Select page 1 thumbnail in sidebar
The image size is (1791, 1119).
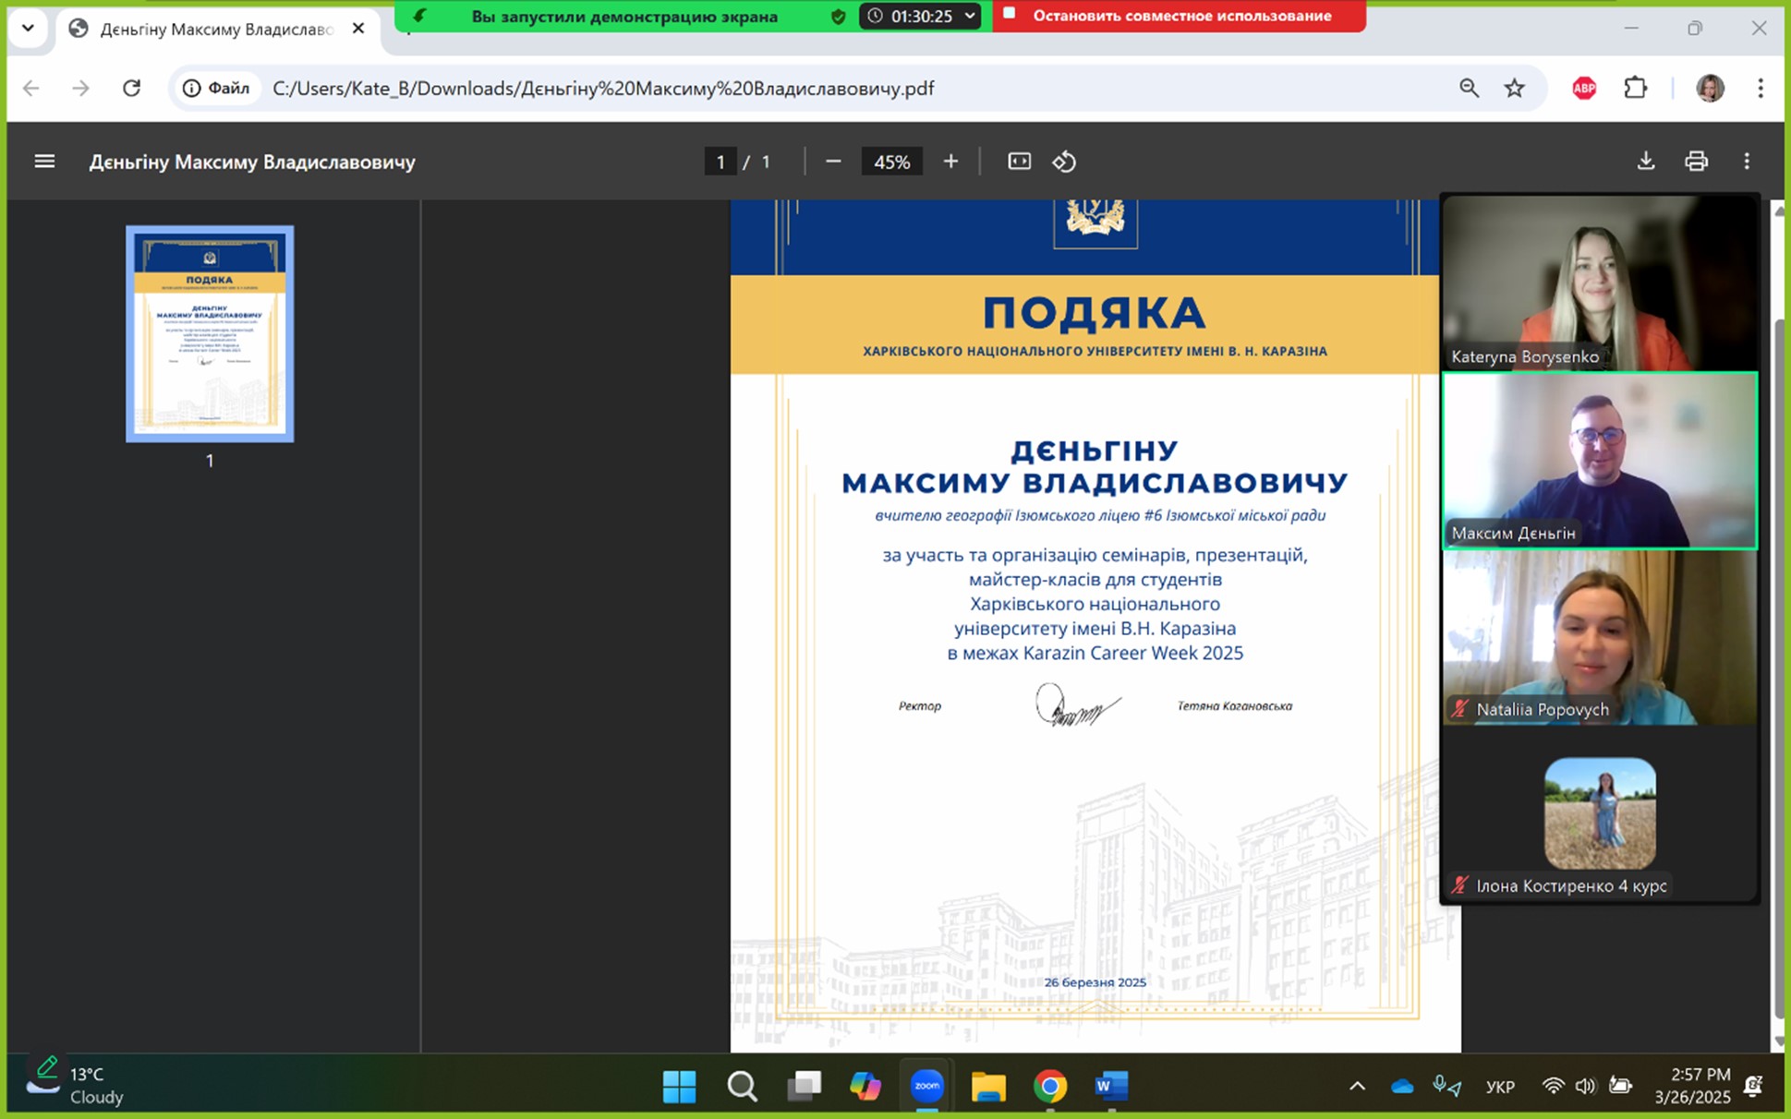click(210, 333)
